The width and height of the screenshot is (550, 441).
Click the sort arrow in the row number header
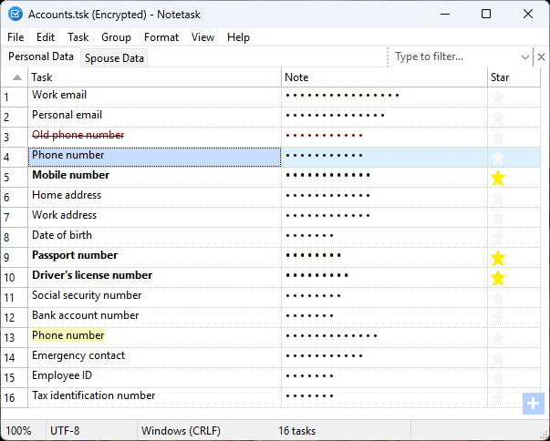pos(16,77)
